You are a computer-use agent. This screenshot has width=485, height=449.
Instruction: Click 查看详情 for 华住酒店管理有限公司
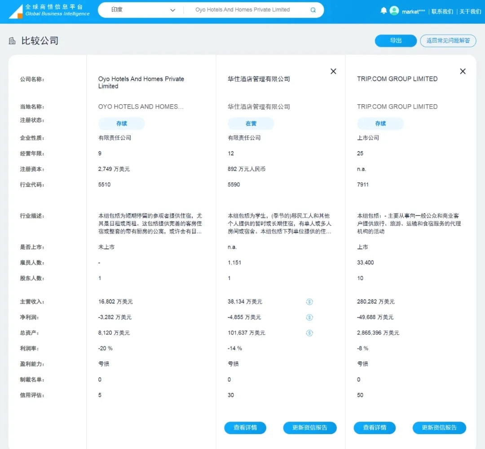point(245,428)
